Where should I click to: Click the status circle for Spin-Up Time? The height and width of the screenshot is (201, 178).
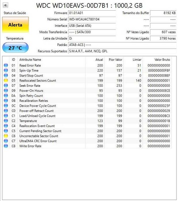6,70
